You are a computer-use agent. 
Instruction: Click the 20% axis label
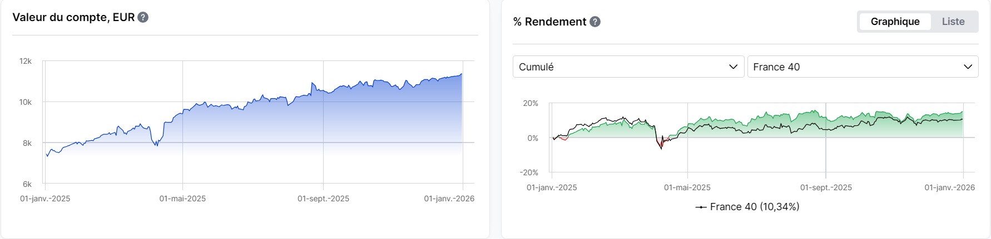(531, 103)
